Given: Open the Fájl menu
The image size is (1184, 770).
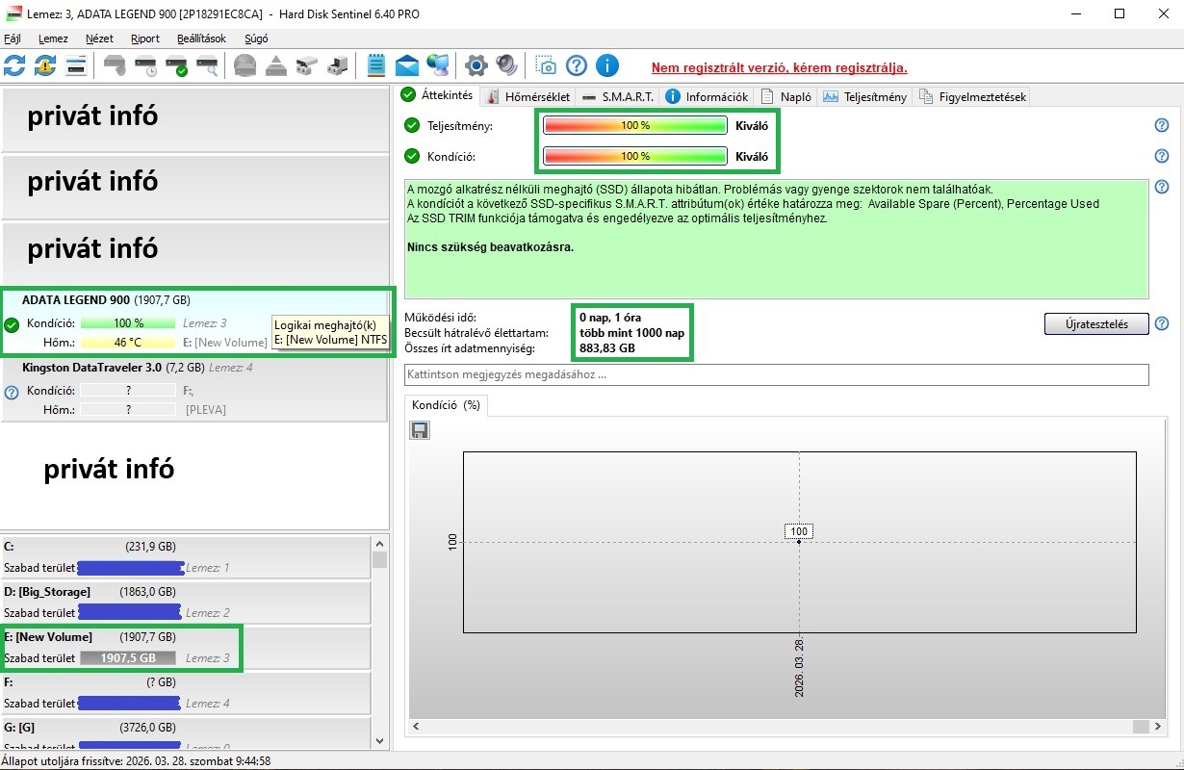Looking at the screenshot, I should coord(13,38).
